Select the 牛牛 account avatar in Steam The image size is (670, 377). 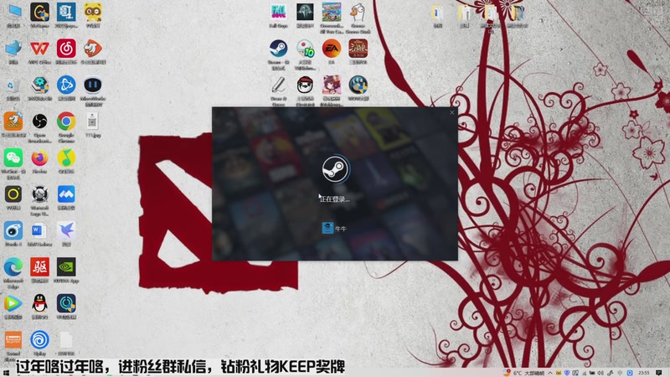(327, 228)
